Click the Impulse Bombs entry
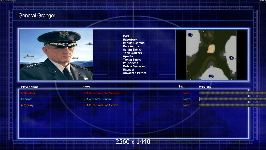This screenshot has width=266, height=150. pyautogui.click(x=134, y=43)
